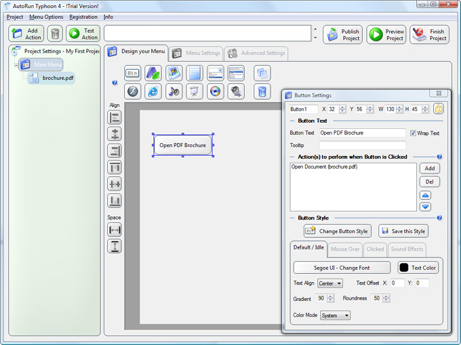Select the Btn button object tool
Viewport: 461px width, 345px height.
(133, 73)
